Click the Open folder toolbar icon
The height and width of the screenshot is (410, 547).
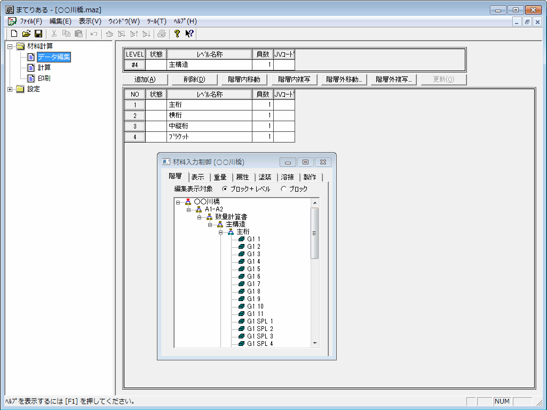coord(26,34)
